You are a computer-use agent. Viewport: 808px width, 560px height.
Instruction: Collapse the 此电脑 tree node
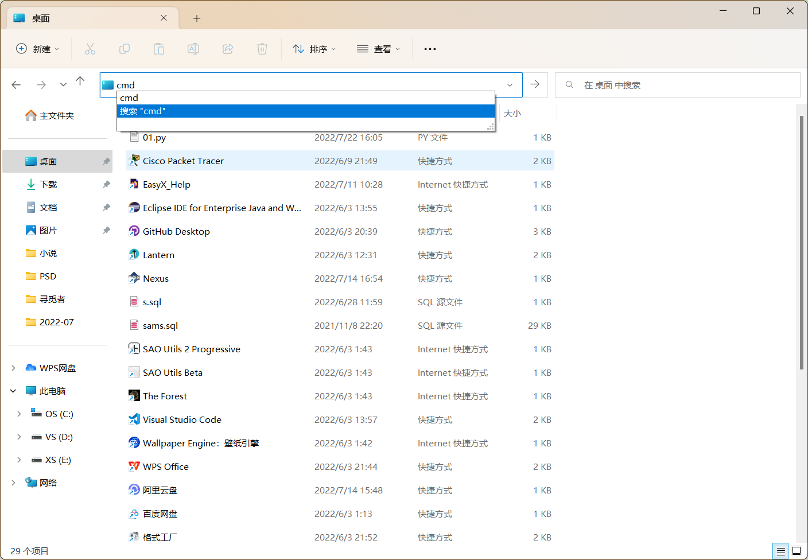[13, 391]
